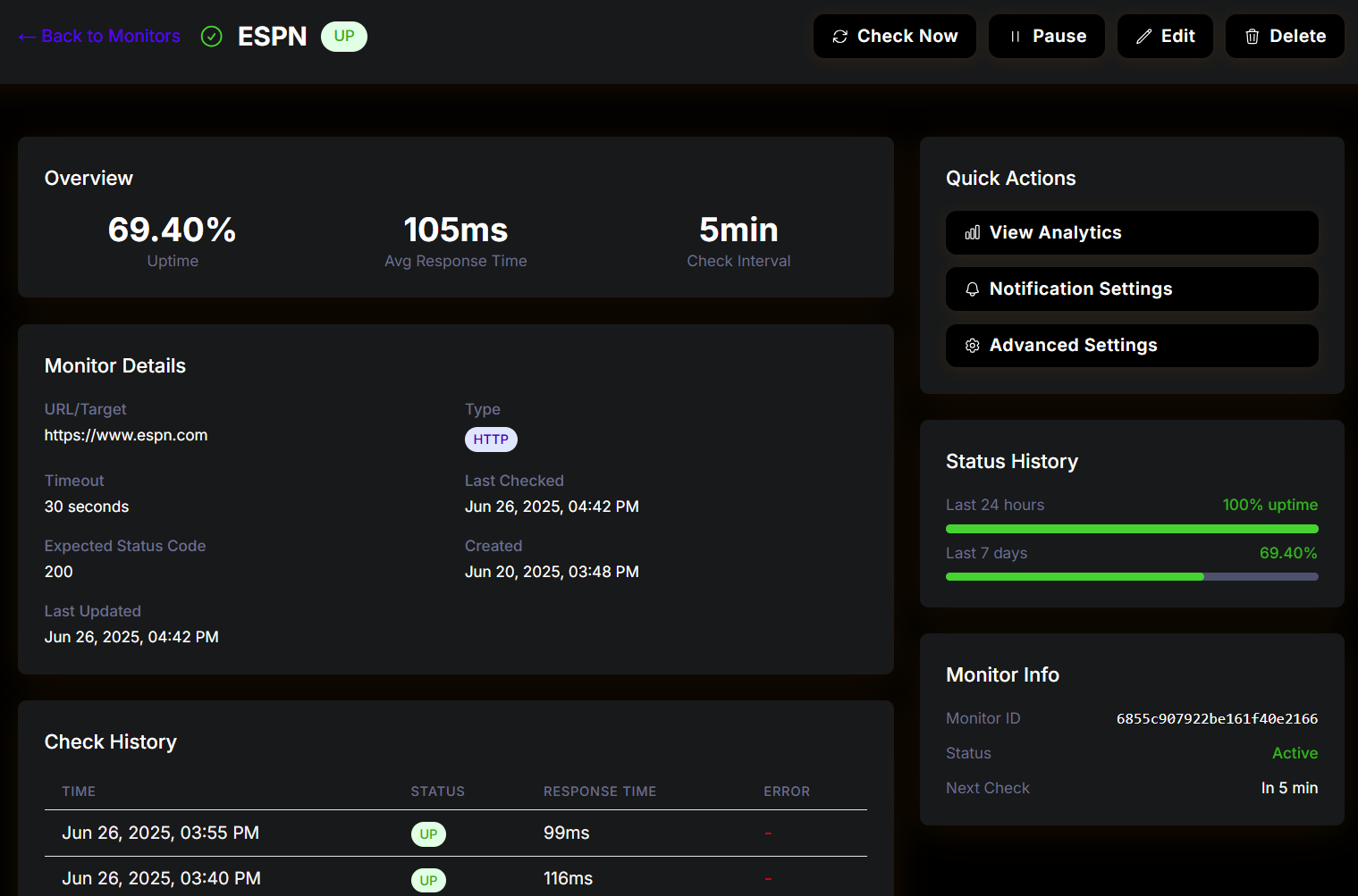Click the bell icon in Notification Settings

click(973, 289)
